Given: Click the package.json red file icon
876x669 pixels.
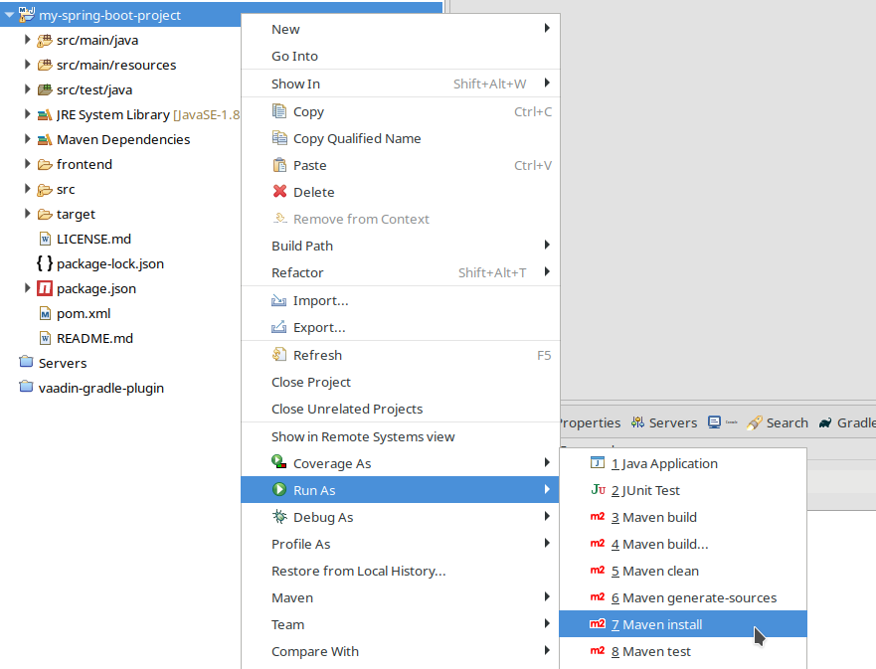Looking at the screenshot, I should 45,288.
